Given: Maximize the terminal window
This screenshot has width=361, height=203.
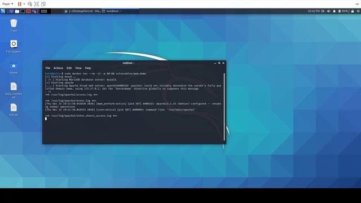Looking at the screenshot, I should pos(219,63).
